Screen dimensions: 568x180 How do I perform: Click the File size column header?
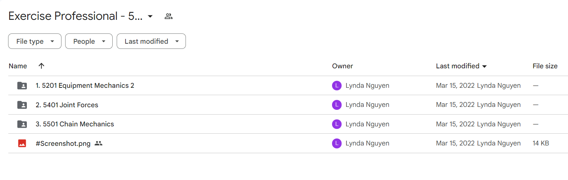coord(545,66)
